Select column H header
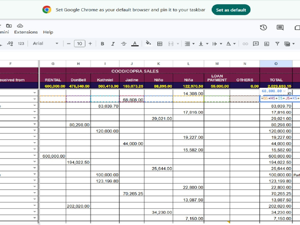Screen dimensions: 300x225 point(78,64)
